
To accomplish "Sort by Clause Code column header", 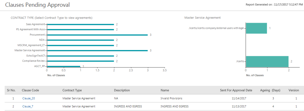I will click(30, 90).
